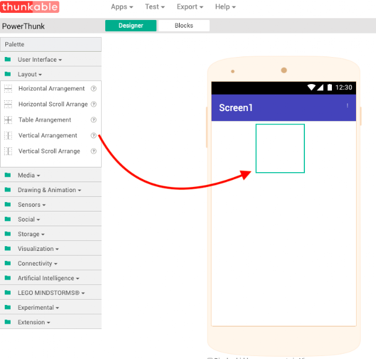Select the Vertical Arrangement component icon
376x359 pixels.
click(x=8, y=135)
